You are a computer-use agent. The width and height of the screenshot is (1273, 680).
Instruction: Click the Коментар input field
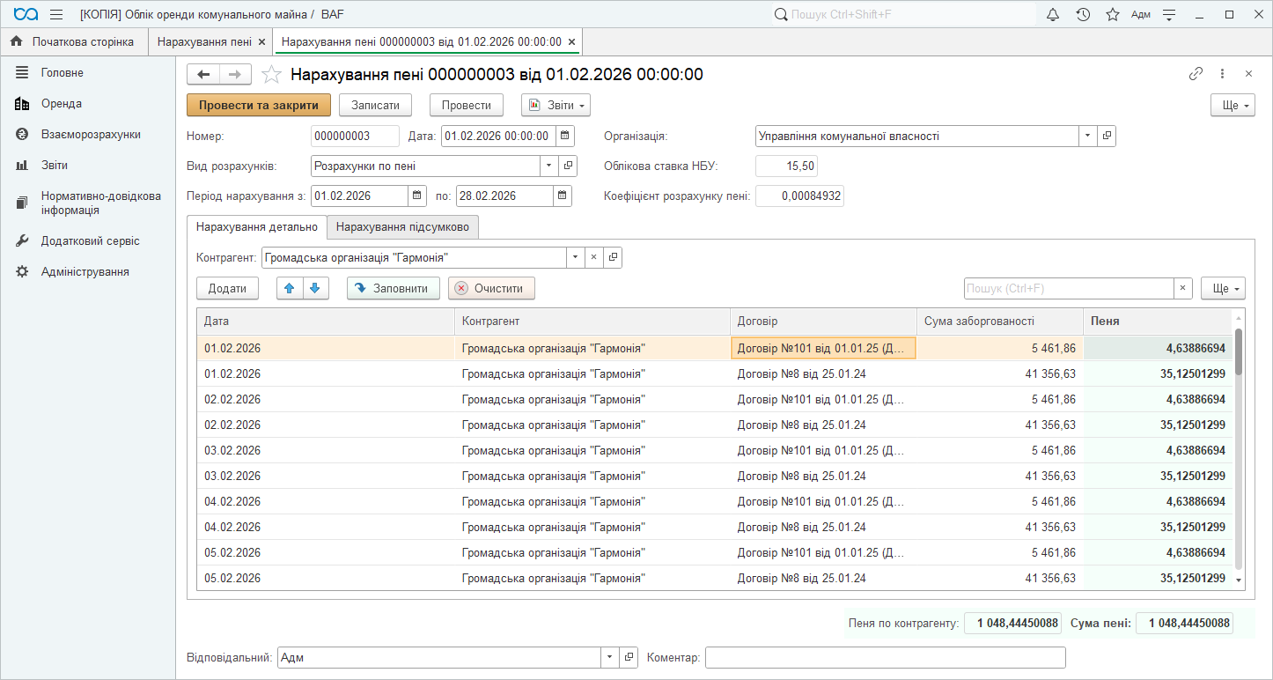[x=885, y=658]
